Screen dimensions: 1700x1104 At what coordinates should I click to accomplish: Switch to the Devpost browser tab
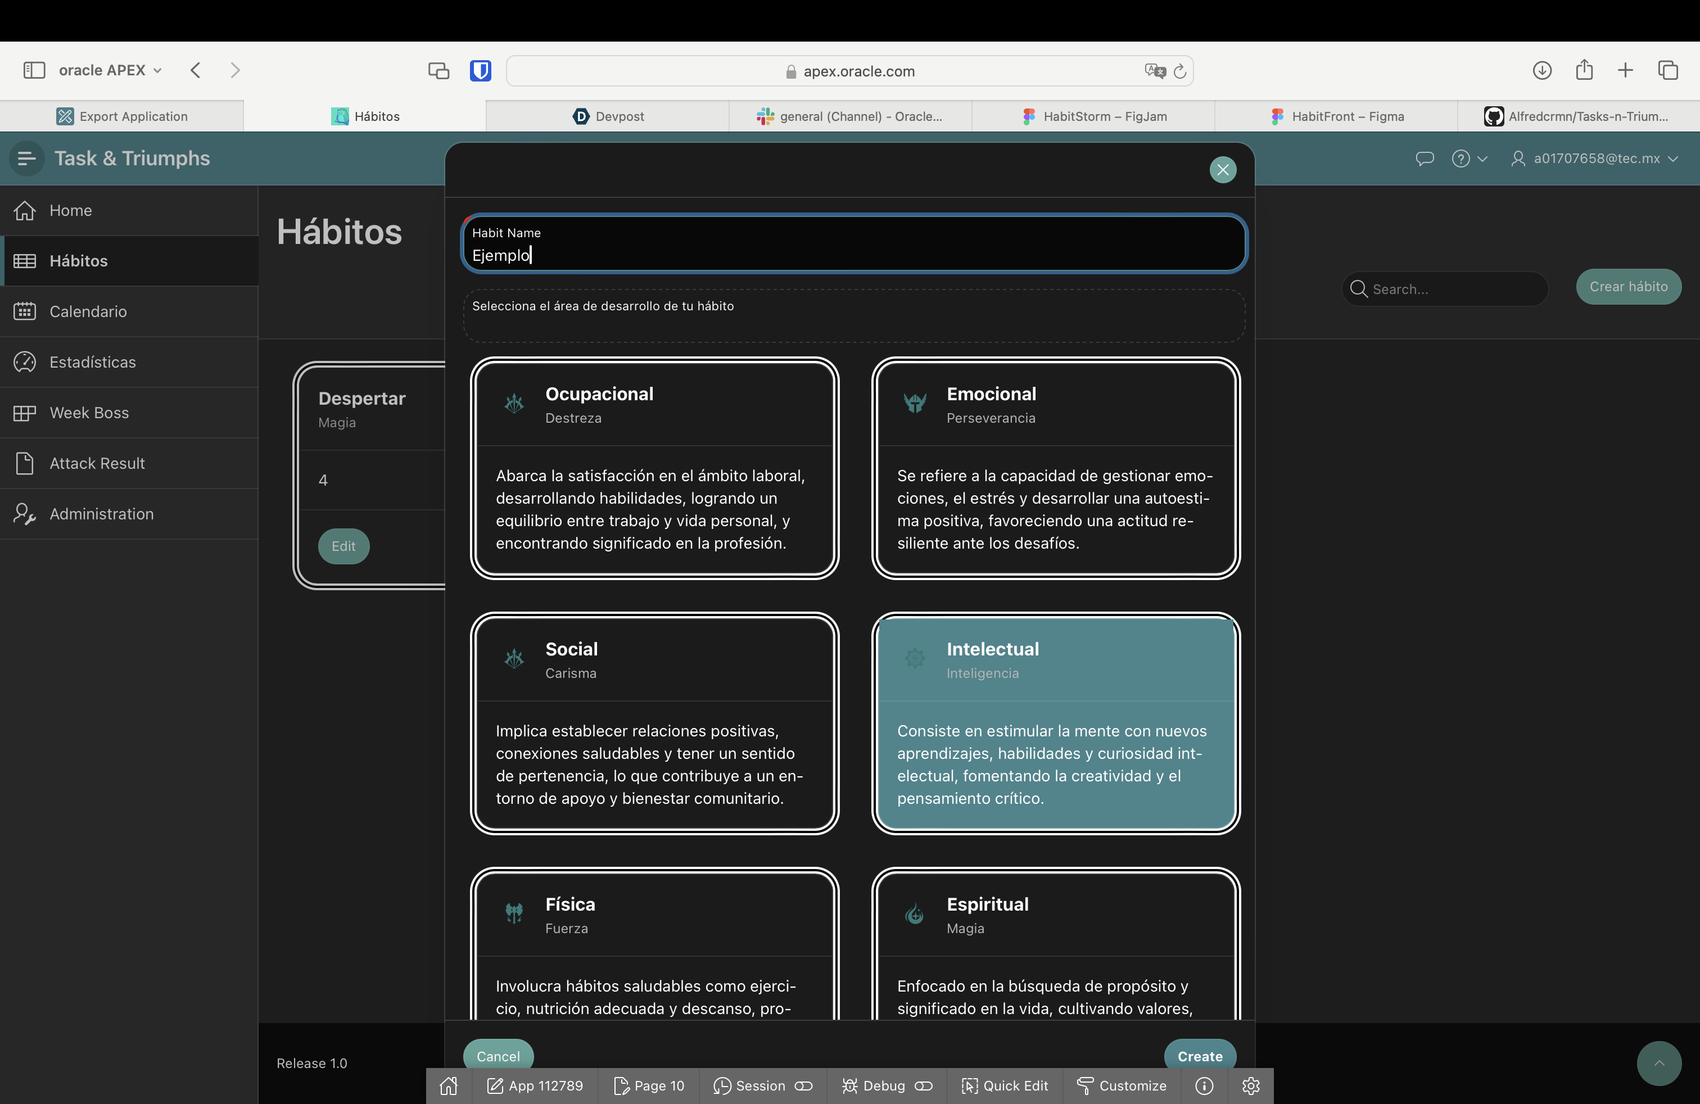[608, 116]
